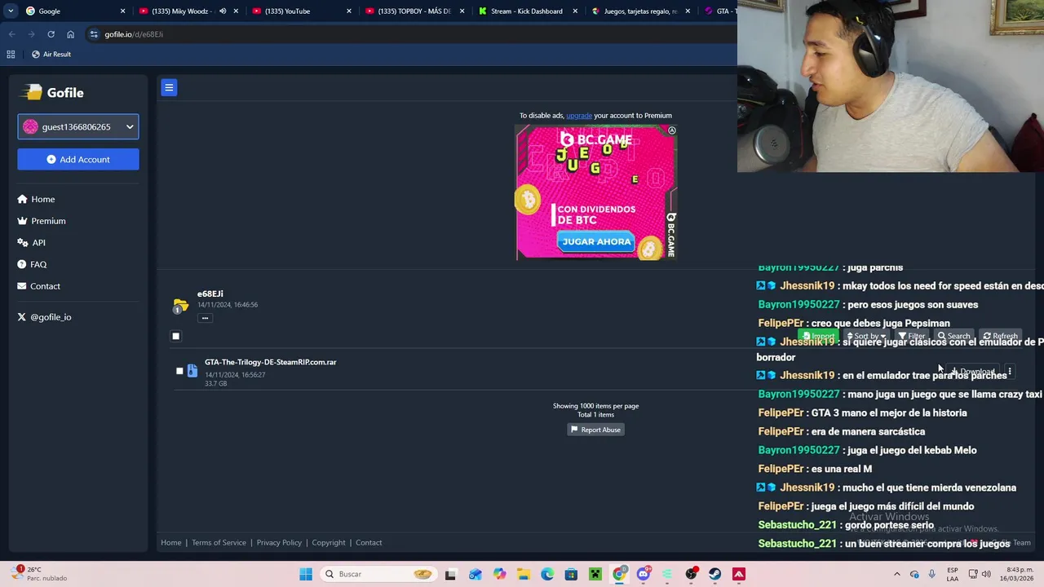
Task: Open Microsoft Store from the taskbar
Action: (x=571, y=574)
